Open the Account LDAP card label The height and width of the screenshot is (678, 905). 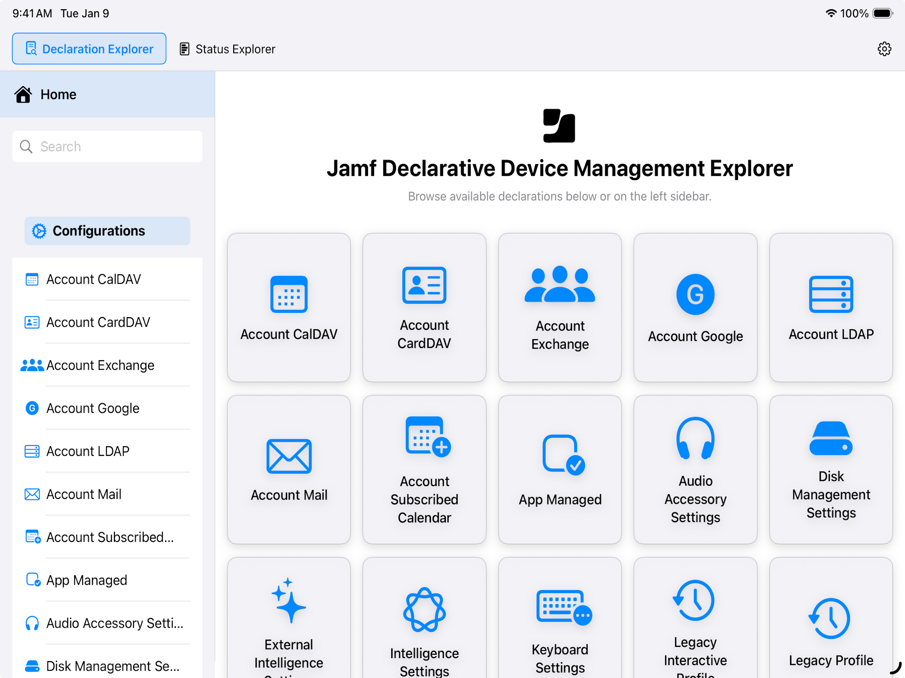pyautogui.click(x=831, y=334)
